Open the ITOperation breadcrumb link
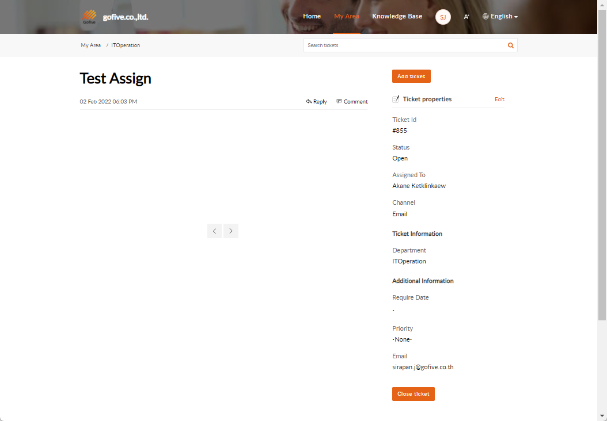607x421 pixels. click(126, 45)
